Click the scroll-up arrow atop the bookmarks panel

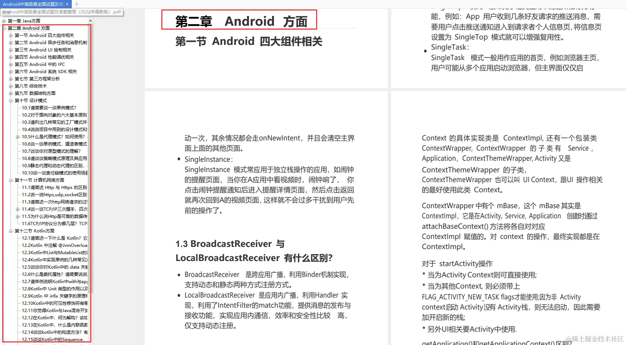coord(90,21)
